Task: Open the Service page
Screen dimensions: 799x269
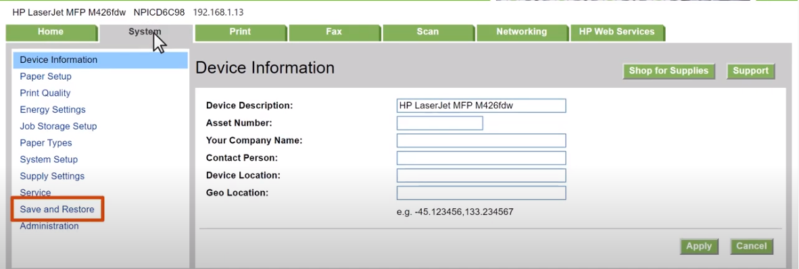Action: point(35,193)
